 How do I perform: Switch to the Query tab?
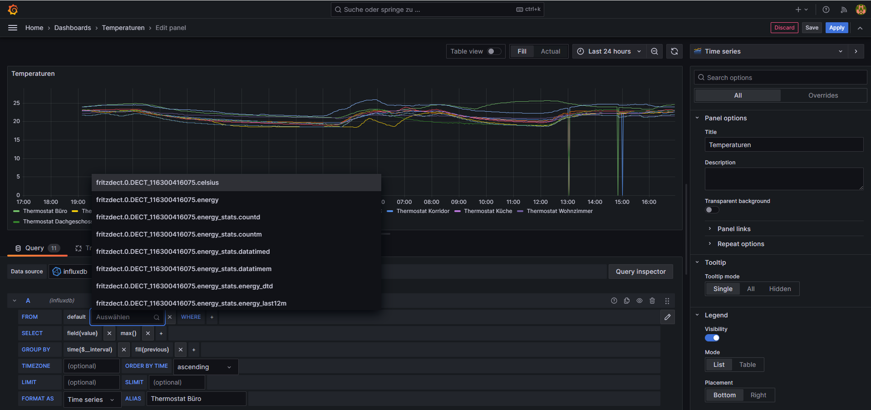pyautogui.click(x=37, y=248)
